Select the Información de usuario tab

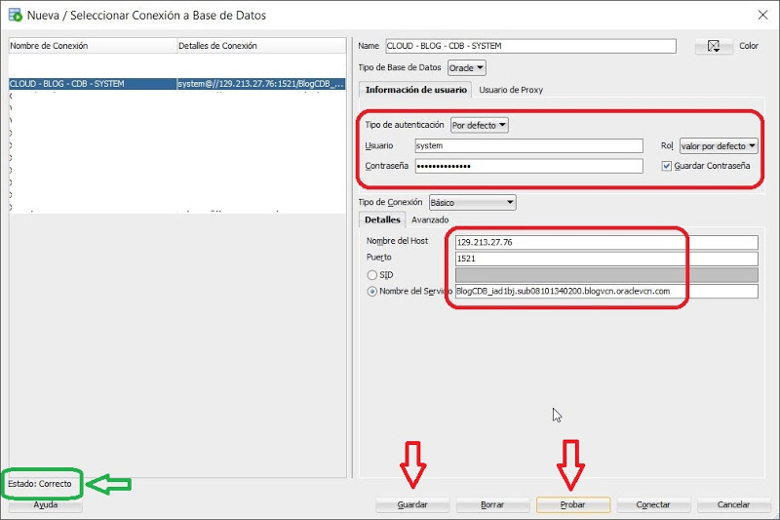pos(415,90)
